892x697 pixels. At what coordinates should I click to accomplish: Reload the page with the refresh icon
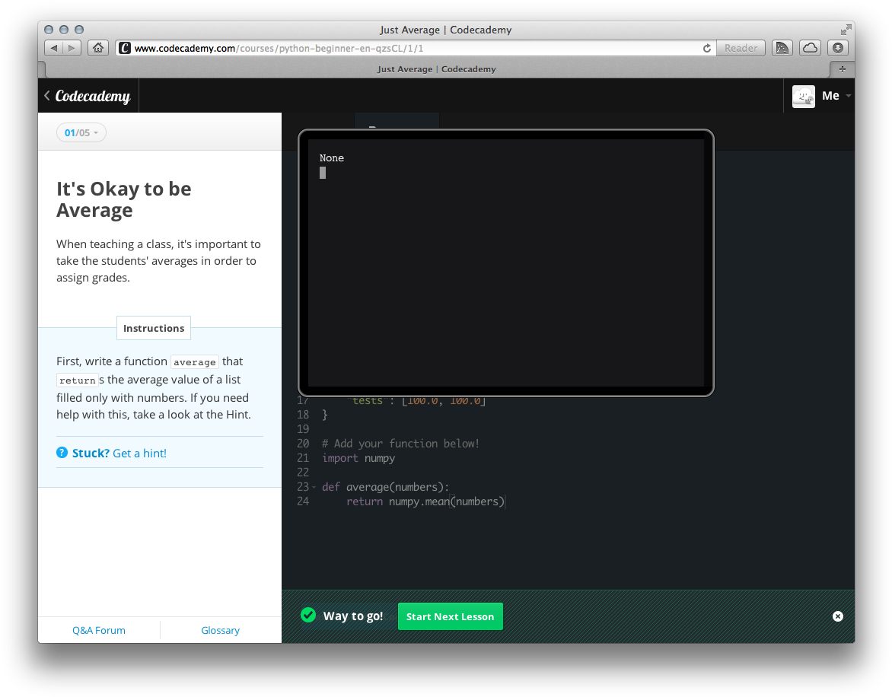[x=706, y=49]
